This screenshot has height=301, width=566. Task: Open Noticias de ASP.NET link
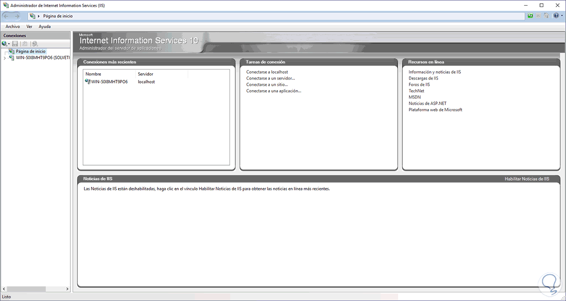tap(428, 103)
